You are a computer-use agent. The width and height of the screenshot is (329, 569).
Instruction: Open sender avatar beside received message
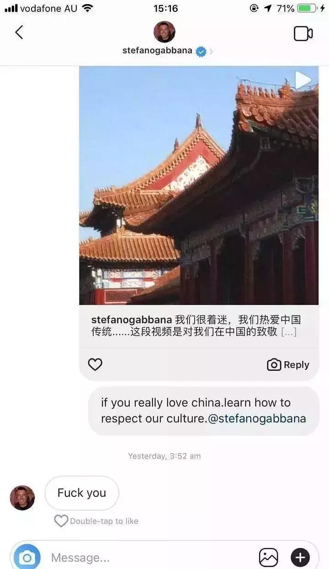[x=22, y=498]
